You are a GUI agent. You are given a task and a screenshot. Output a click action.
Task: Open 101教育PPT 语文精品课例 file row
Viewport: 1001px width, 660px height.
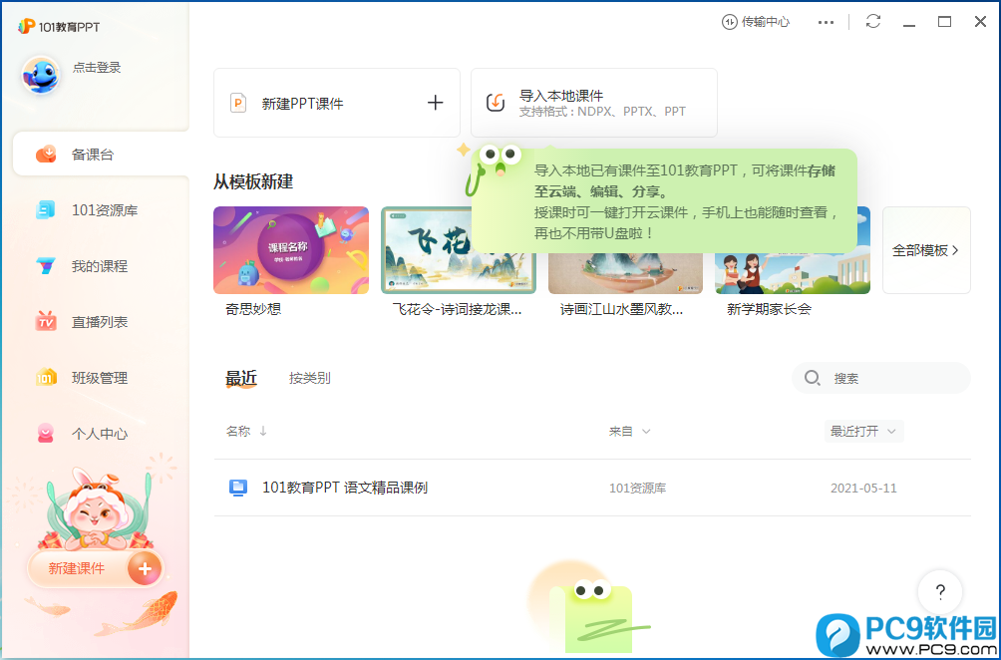pyautogui.click(x=592, y=488)
